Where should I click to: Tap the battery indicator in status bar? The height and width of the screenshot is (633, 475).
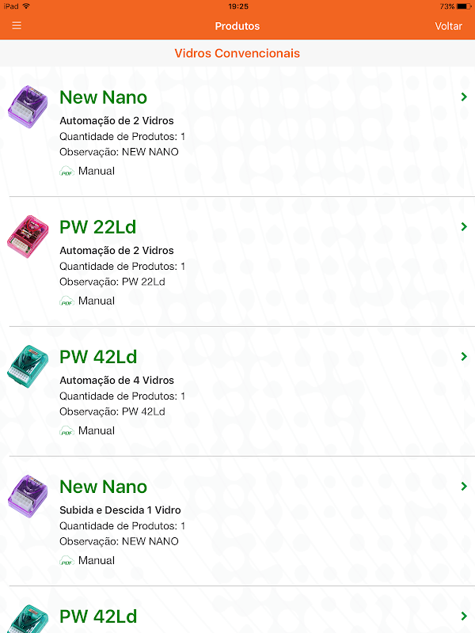[462, 6]
